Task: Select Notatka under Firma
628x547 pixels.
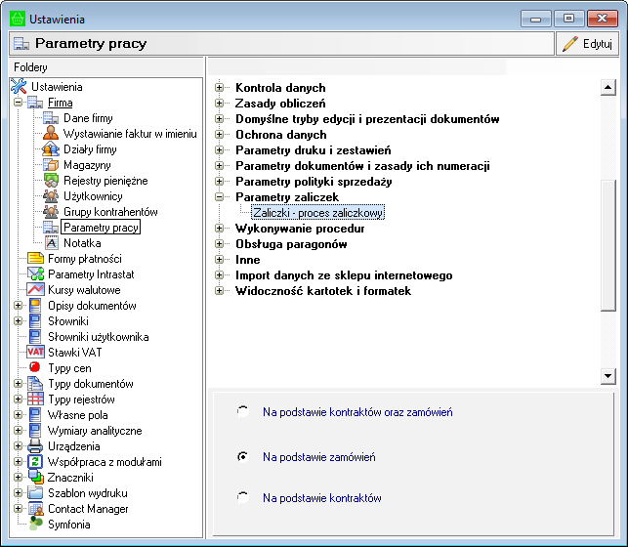Action: [x=82, y=243]
